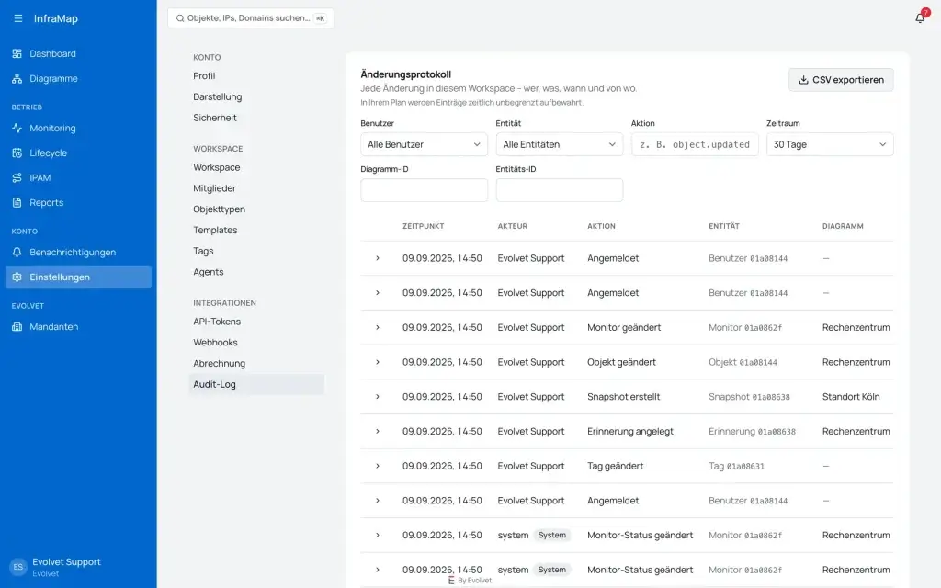
Task: Go to Sicherheit settings section
Action: point(215,118)
